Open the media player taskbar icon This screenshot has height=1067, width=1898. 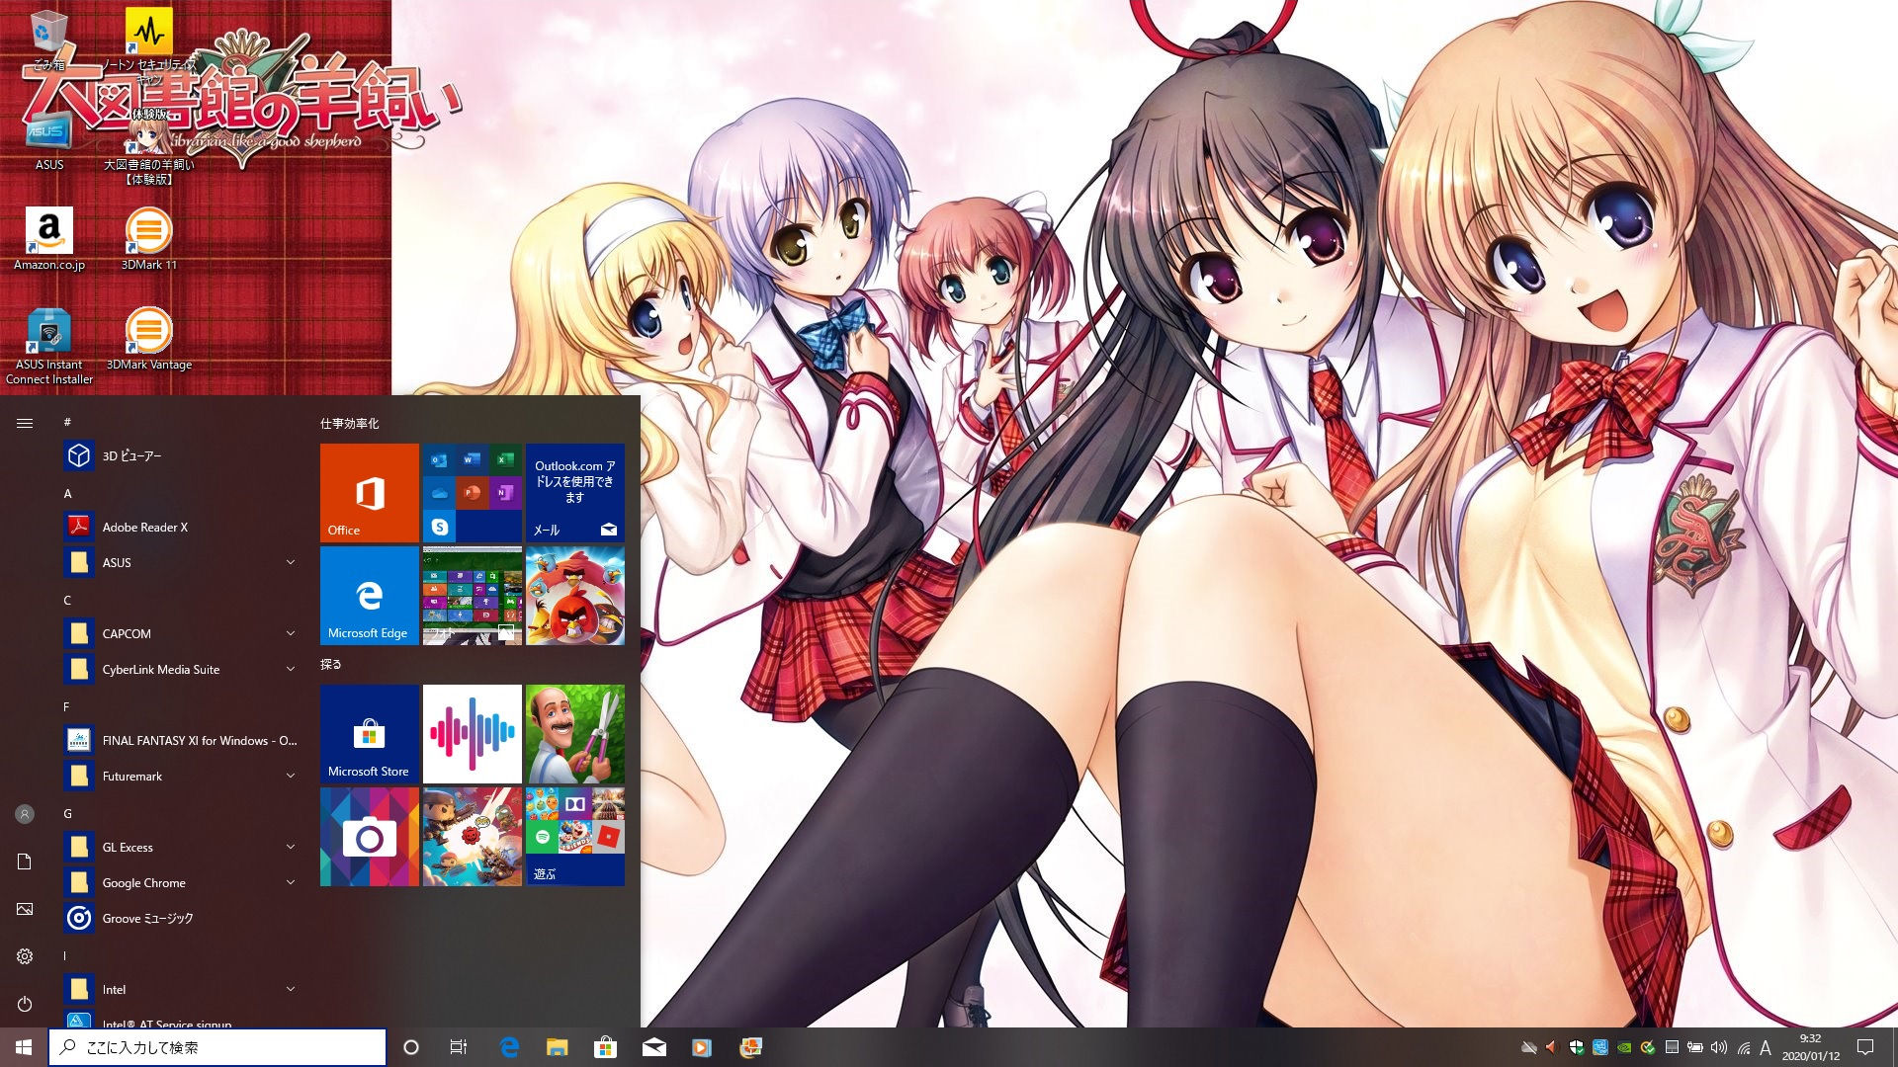click(702, 1047)
